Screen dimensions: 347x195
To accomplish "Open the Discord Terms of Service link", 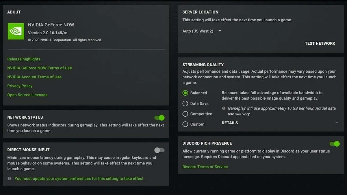I will 205,167.
